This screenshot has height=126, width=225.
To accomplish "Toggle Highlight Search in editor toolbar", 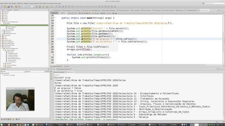I will (87, 13).
